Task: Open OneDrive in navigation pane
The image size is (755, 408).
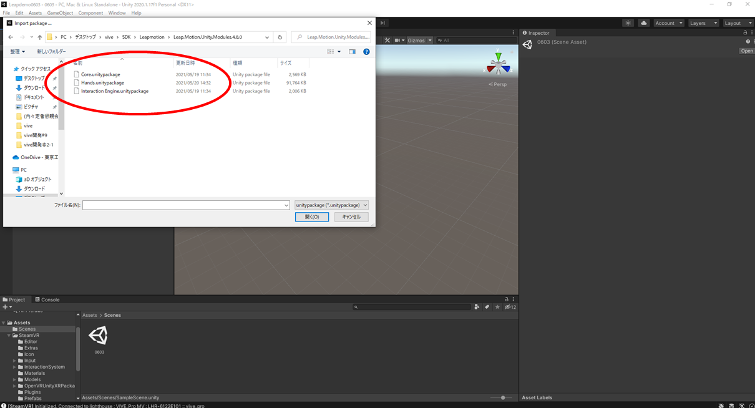Action: coord(36,157)
